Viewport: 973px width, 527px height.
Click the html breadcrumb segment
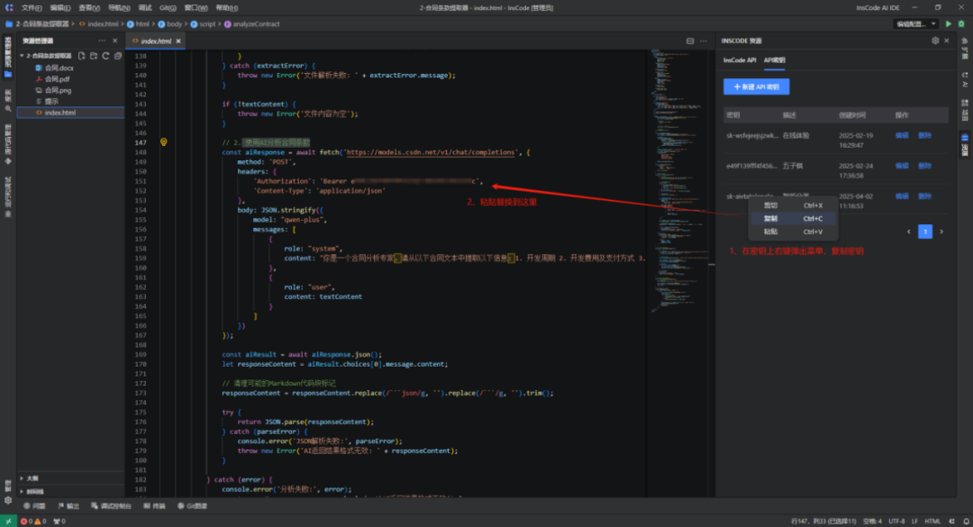coord(139,24)
